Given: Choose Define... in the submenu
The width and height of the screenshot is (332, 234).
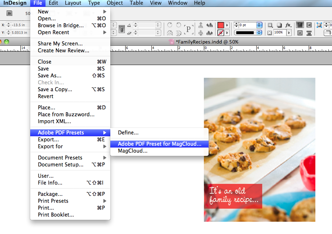Looking at the screenshot, I should click(x=128, y=133).
